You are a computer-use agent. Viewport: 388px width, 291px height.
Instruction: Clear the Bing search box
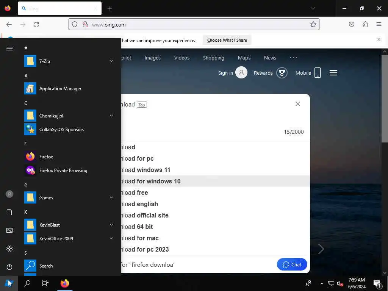point(298,104)
